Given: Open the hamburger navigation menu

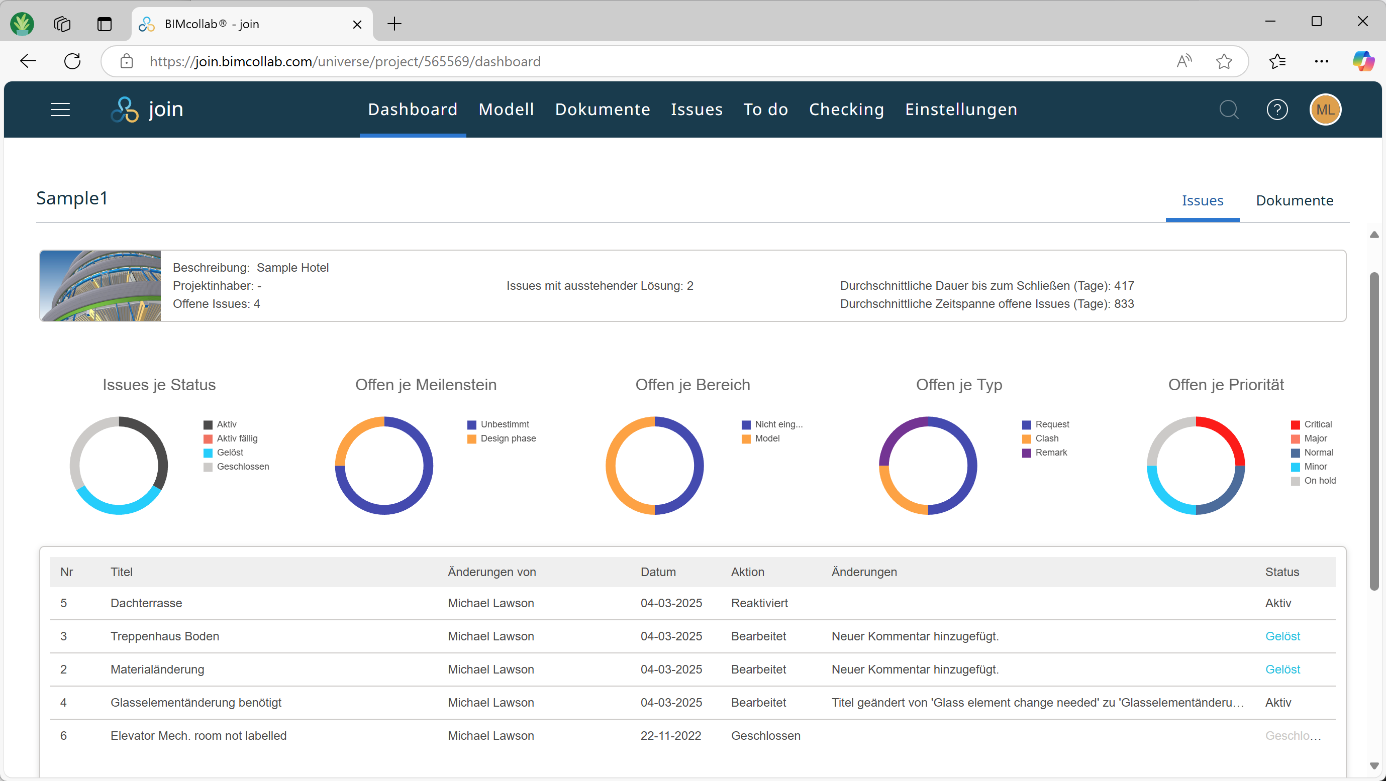Looking at the screenshot, I should click(x=60, y=109).
